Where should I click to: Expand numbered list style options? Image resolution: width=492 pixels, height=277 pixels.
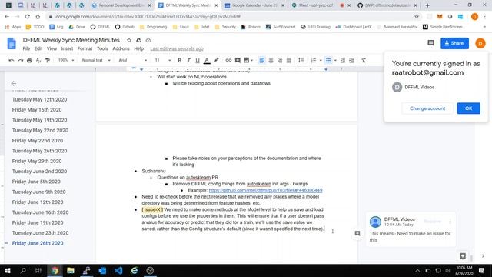click(321, 60)
